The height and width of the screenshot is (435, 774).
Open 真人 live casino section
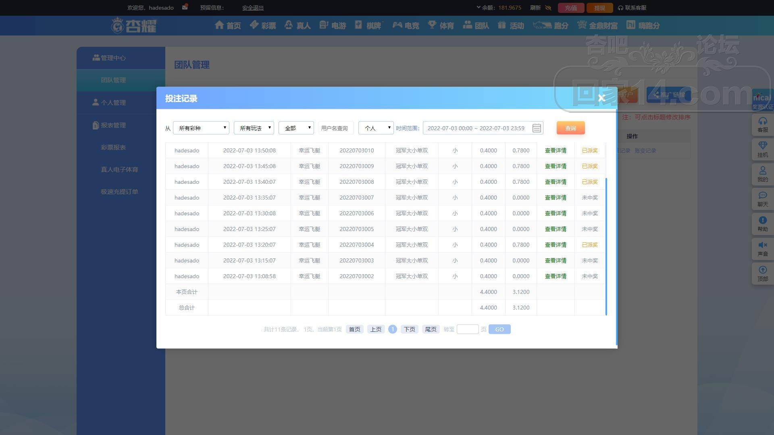(298, 25)
